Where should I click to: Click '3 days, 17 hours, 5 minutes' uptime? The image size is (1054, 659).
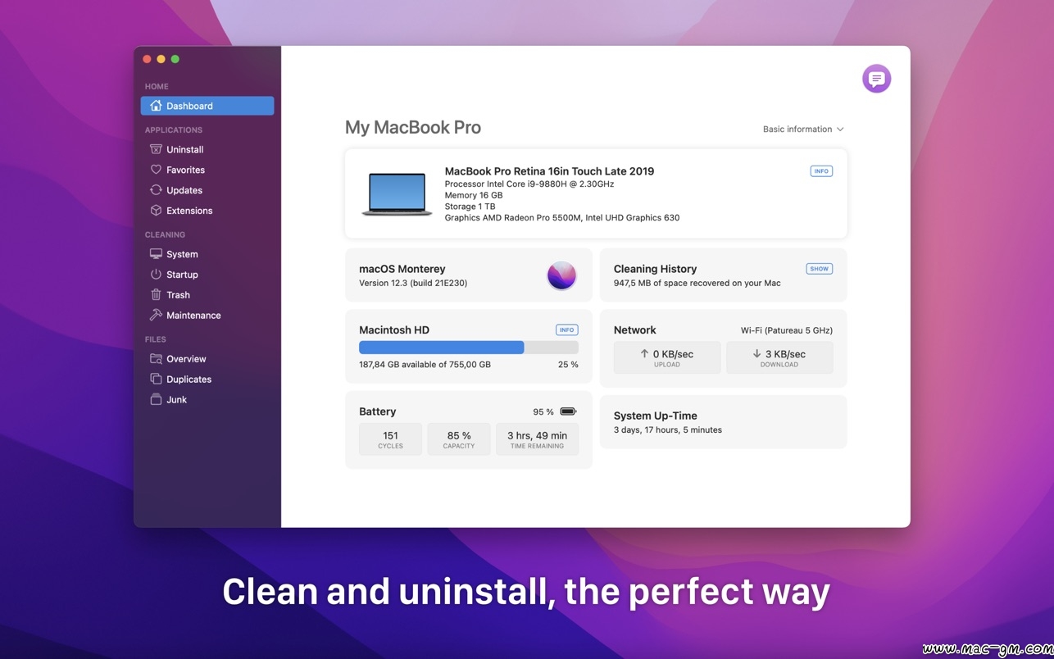pos(668,430)
